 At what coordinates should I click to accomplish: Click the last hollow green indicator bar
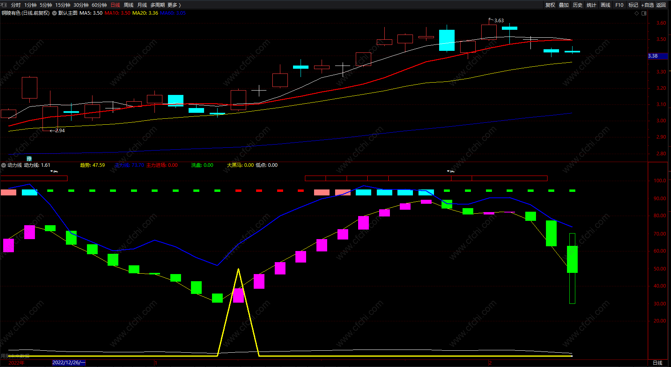tap(572, 268)
